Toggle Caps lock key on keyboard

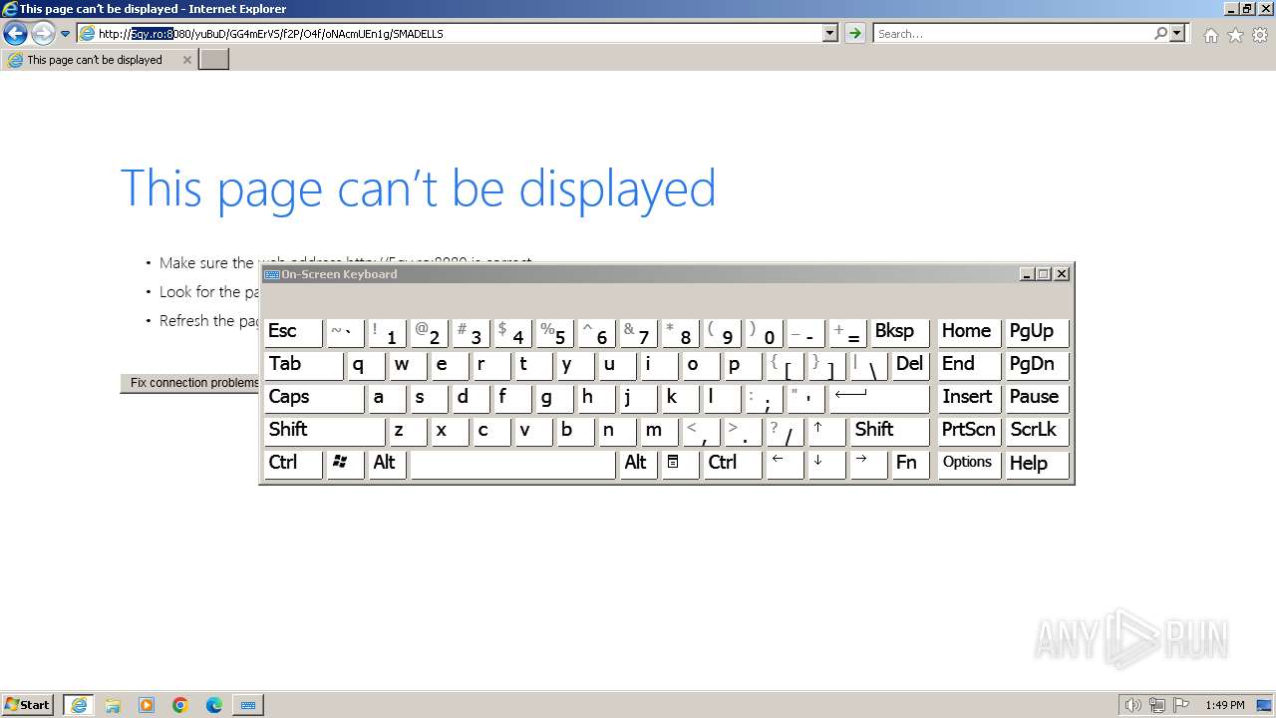(x=314, y=398)
